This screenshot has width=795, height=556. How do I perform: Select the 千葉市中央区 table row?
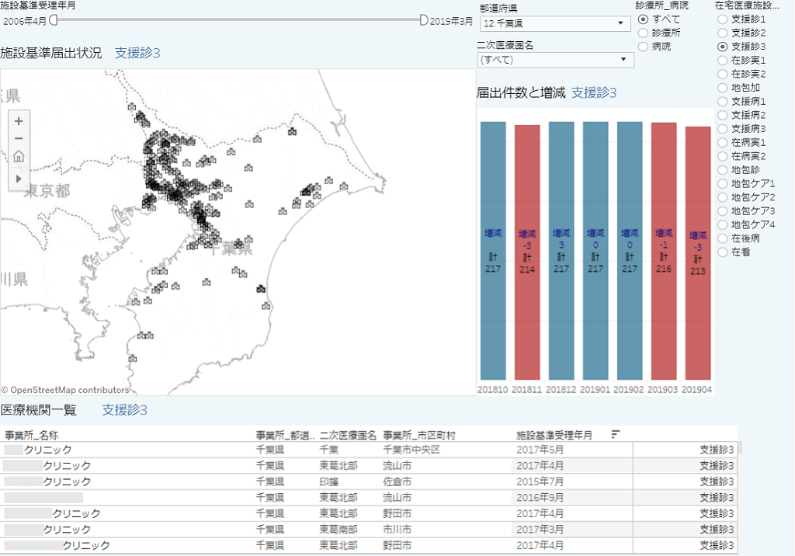coord(411,450)
